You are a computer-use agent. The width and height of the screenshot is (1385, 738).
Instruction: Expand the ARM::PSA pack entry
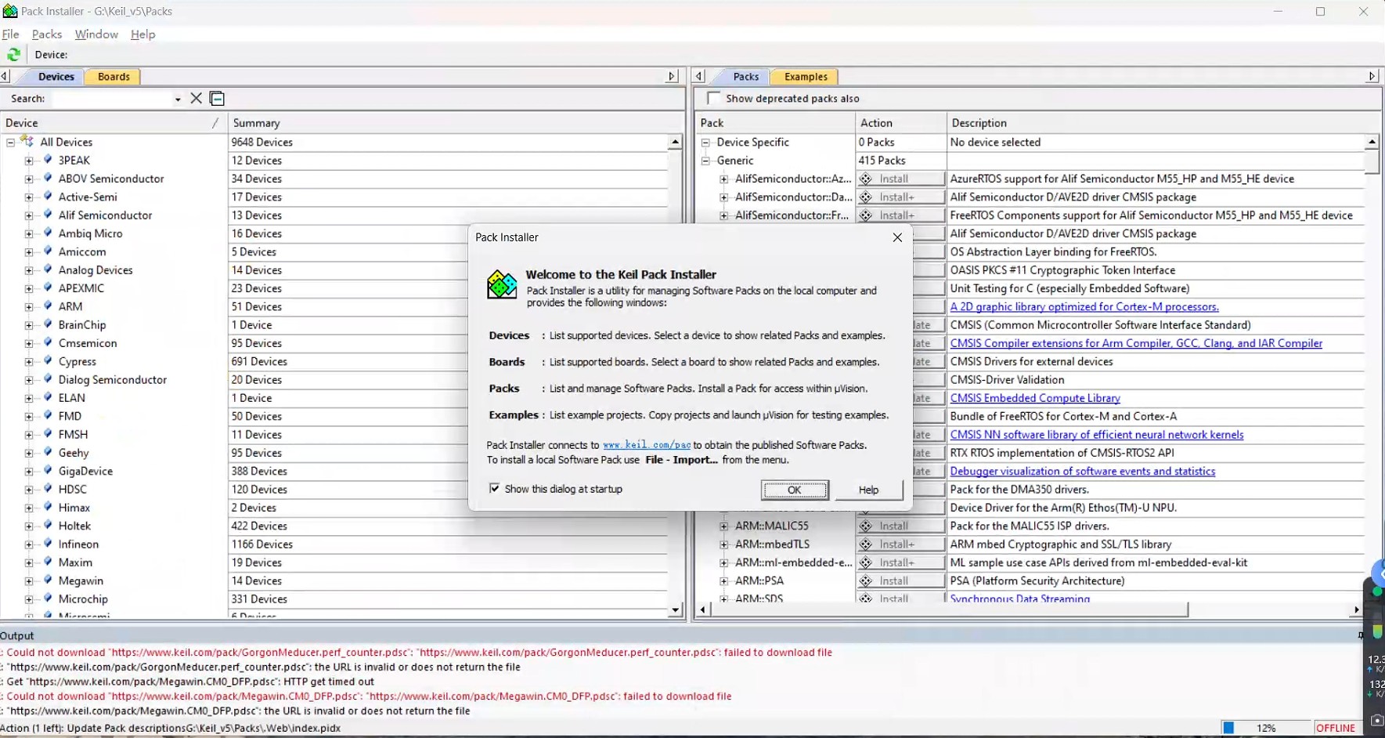pos(724,581)
